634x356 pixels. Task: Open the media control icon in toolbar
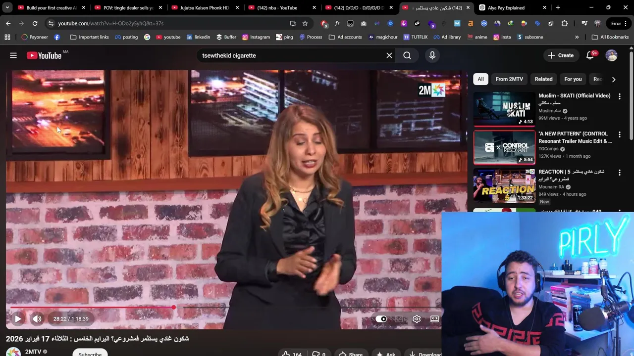click(584, 23)
